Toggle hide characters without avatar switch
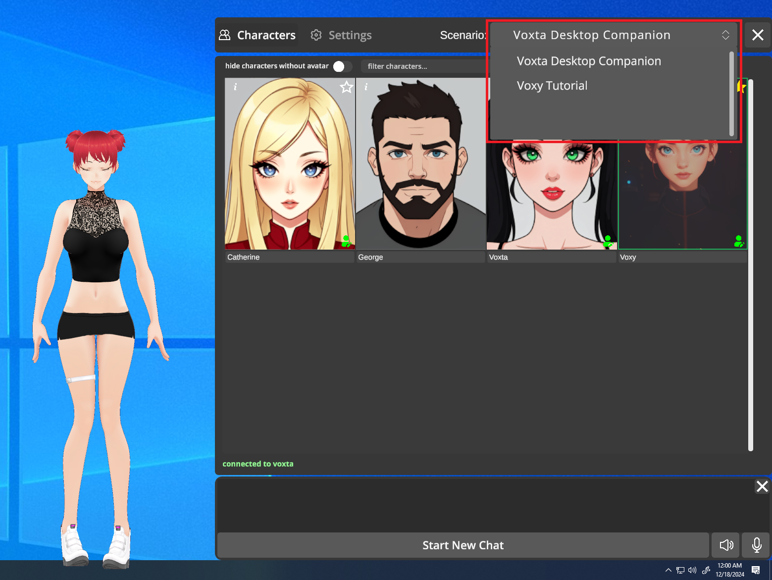Viewport: 772px width, 580px height. [x=342, y=66]
